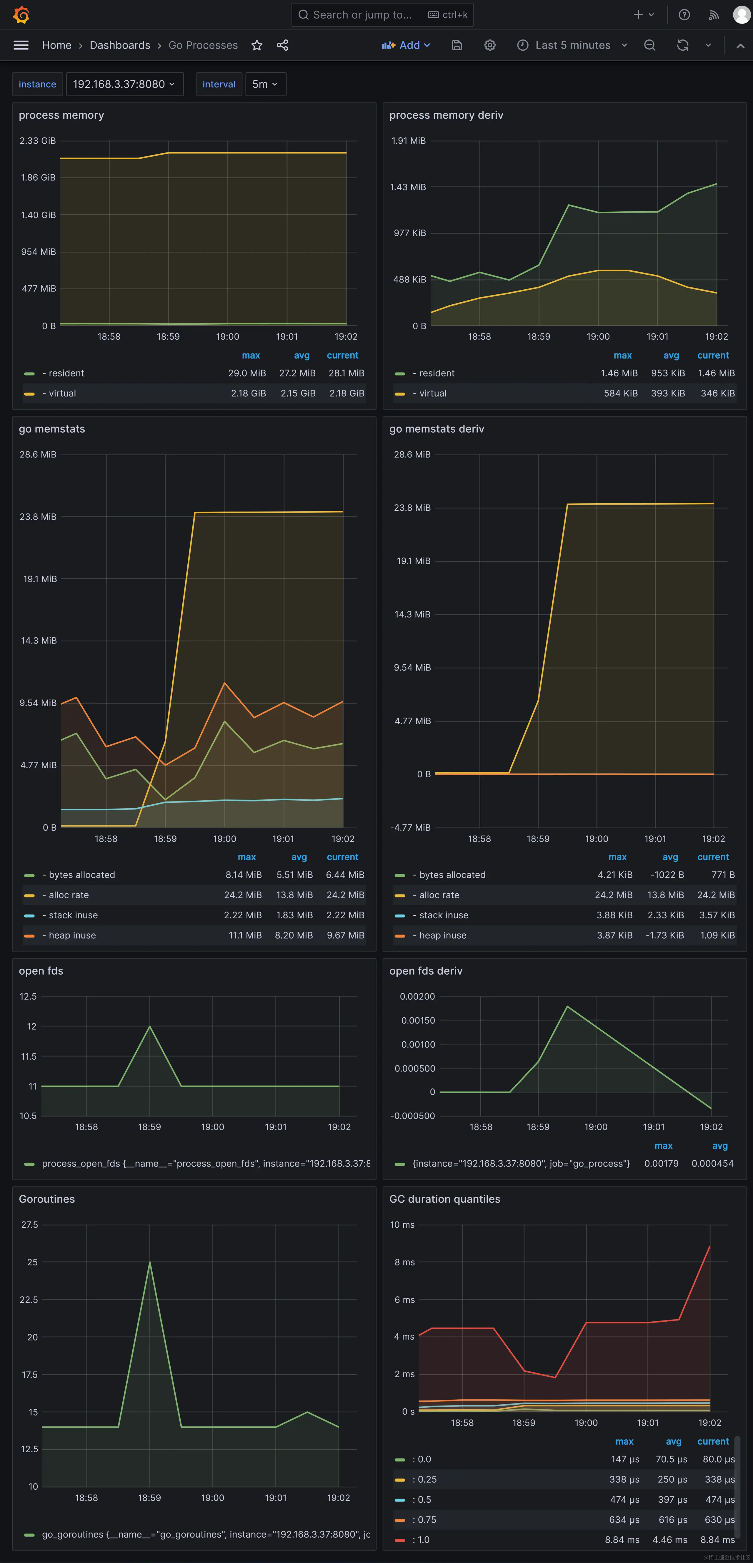Share the dashboard
This screenshot has height=1563, width=753.
tap(281, 45)
